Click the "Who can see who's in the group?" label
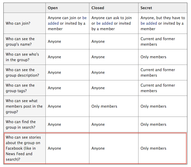191x167 pixels. [x=22, y=57]
